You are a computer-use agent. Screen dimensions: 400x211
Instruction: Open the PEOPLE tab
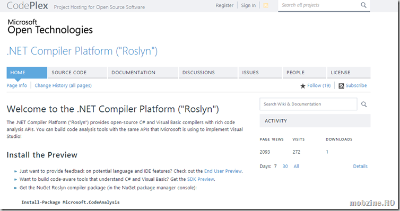tap(305, 73)
